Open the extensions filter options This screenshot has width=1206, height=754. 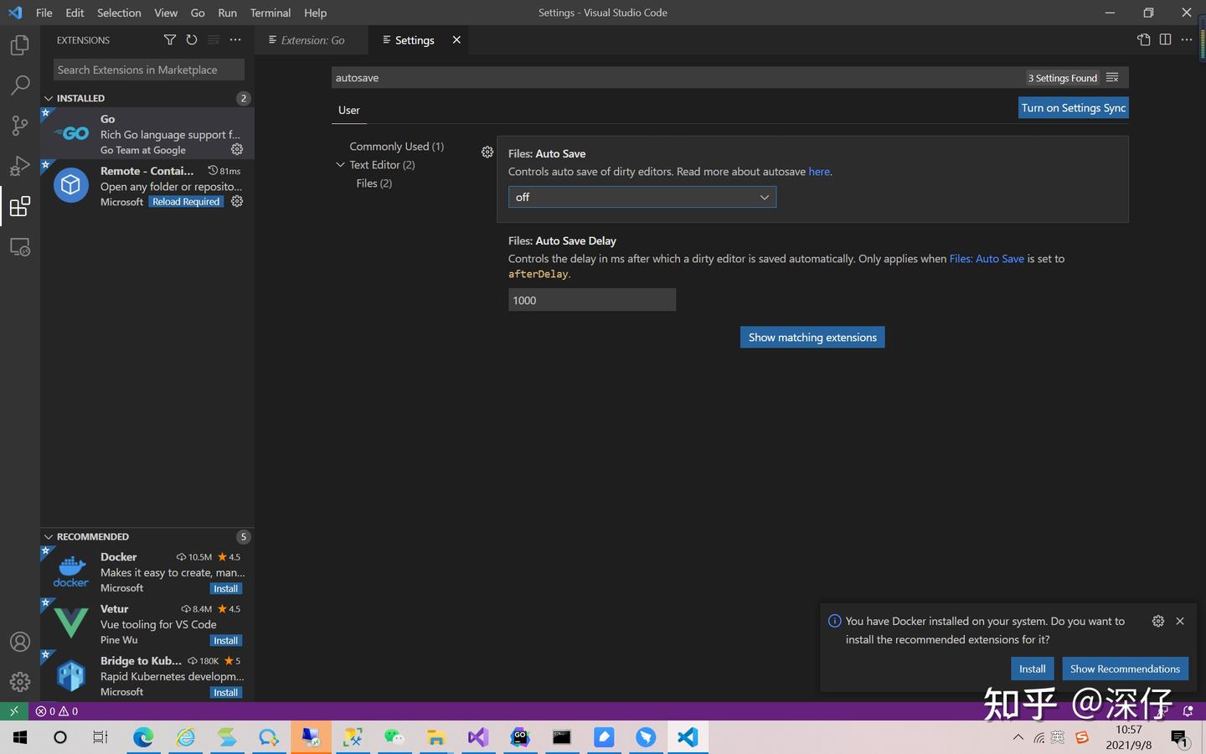click(169, 39)
